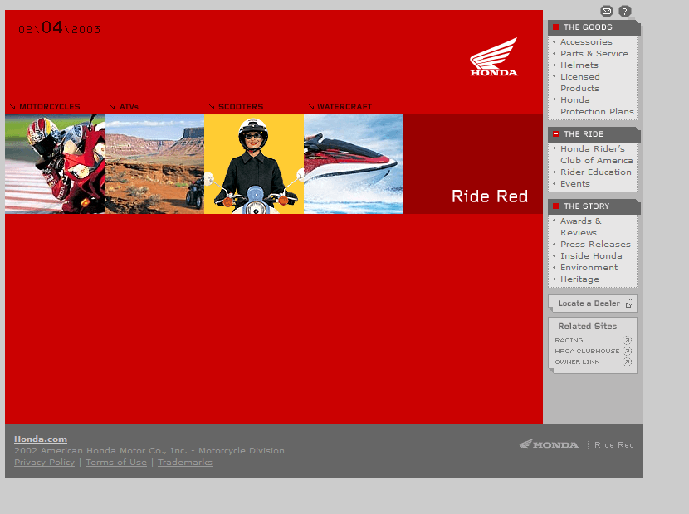Click the Locate a Dealer button

(593, 303)
